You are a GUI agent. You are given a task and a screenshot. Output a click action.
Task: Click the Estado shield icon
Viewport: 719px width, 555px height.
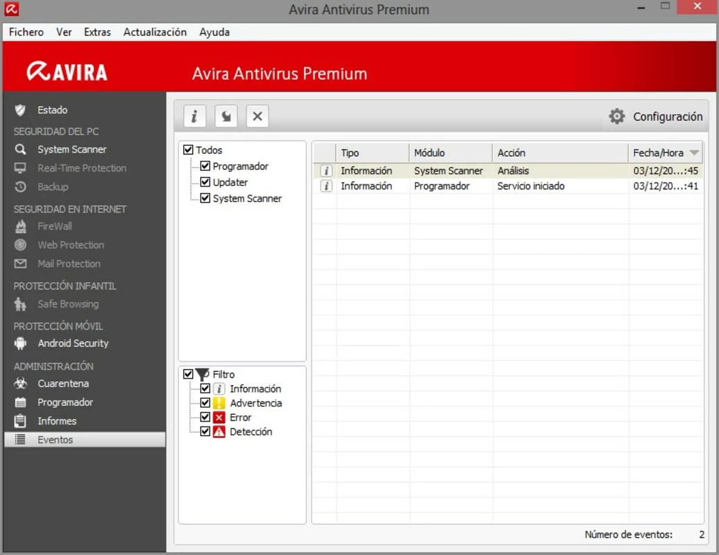tap(20, 110)
